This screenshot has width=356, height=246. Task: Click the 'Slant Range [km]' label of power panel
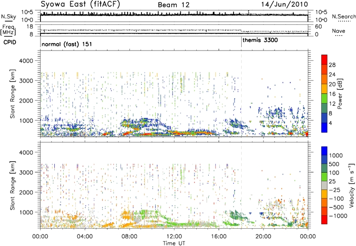(x=12, y=94)
